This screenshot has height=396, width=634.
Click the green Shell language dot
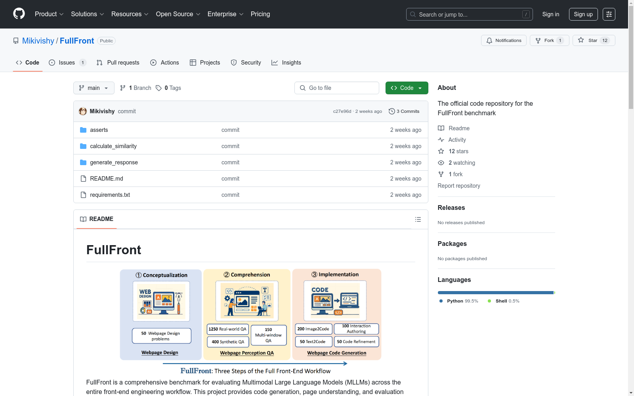click(x=489, y=301)
